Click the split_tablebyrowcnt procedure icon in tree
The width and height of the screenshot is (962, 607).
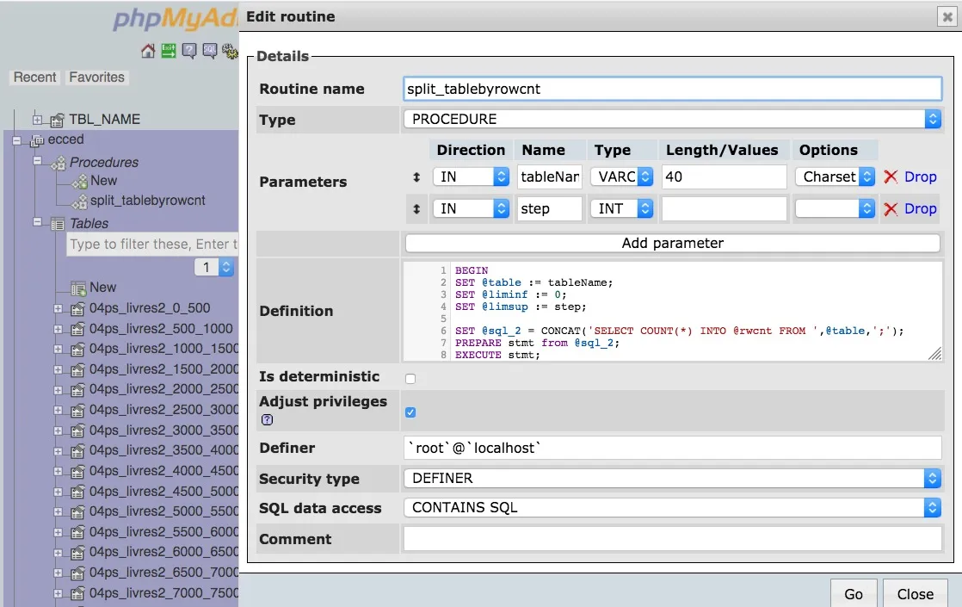tap(79, 201)
